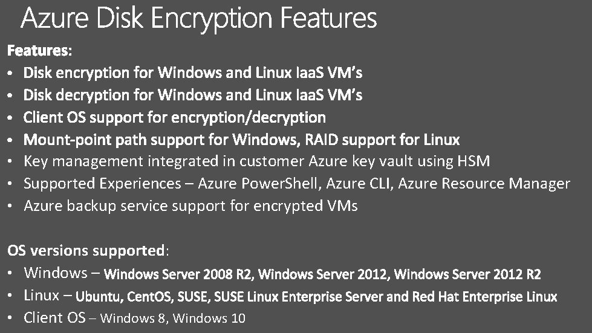Click the Azure Disk Encryption Features title
The width and height of the screenshot is (592, 333).
[199, 19]
